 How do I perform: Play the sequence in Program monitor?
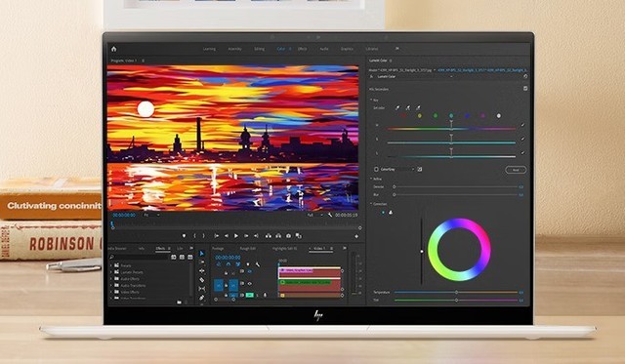coord(236,236)
